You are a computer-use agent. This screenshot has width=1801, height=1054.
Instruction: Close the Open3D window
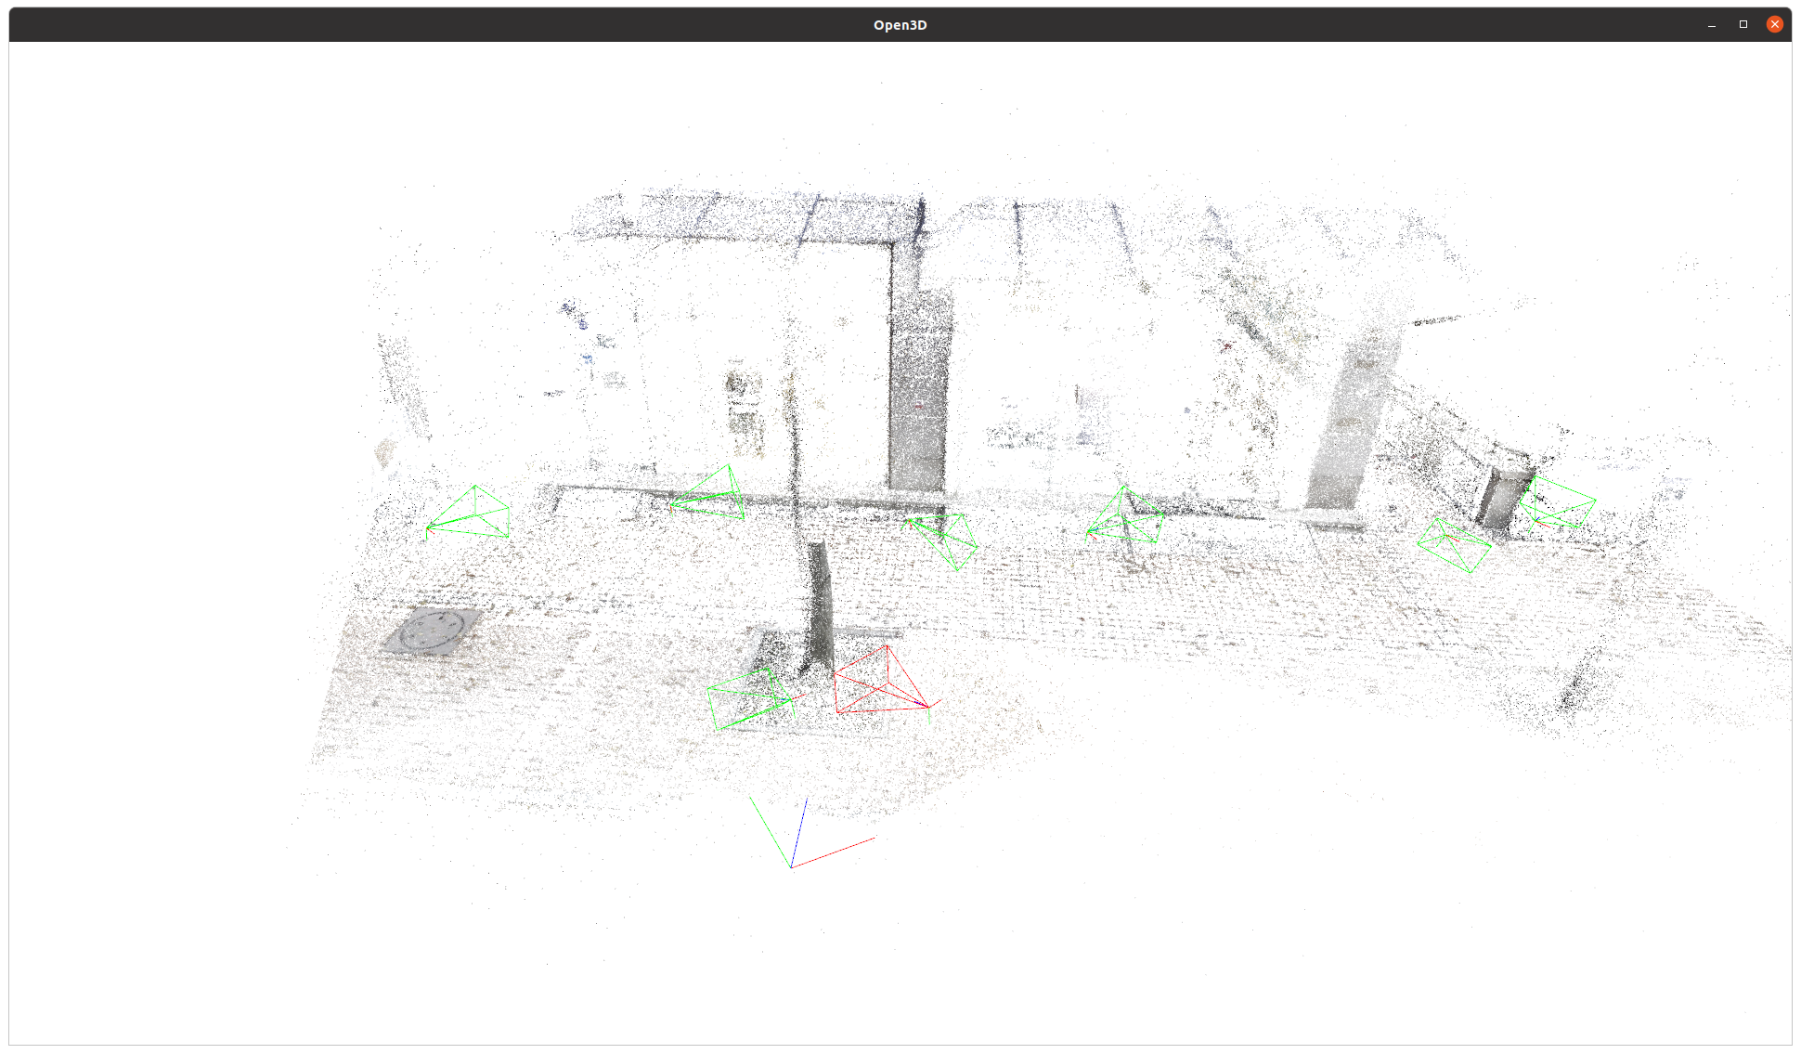1774,24
